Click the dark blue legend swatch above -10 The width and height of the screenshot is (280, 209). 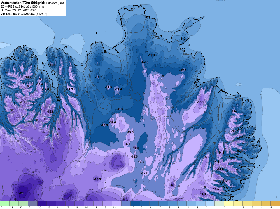135,203
